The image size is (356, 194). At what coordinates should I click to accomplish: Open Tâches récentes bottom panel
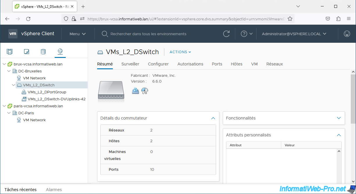click(21, 189)
